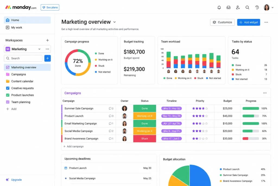The width and height of the screenshot is (278, 186).
Task: Click the $45,000 budget cell
Action: [228, 116]
